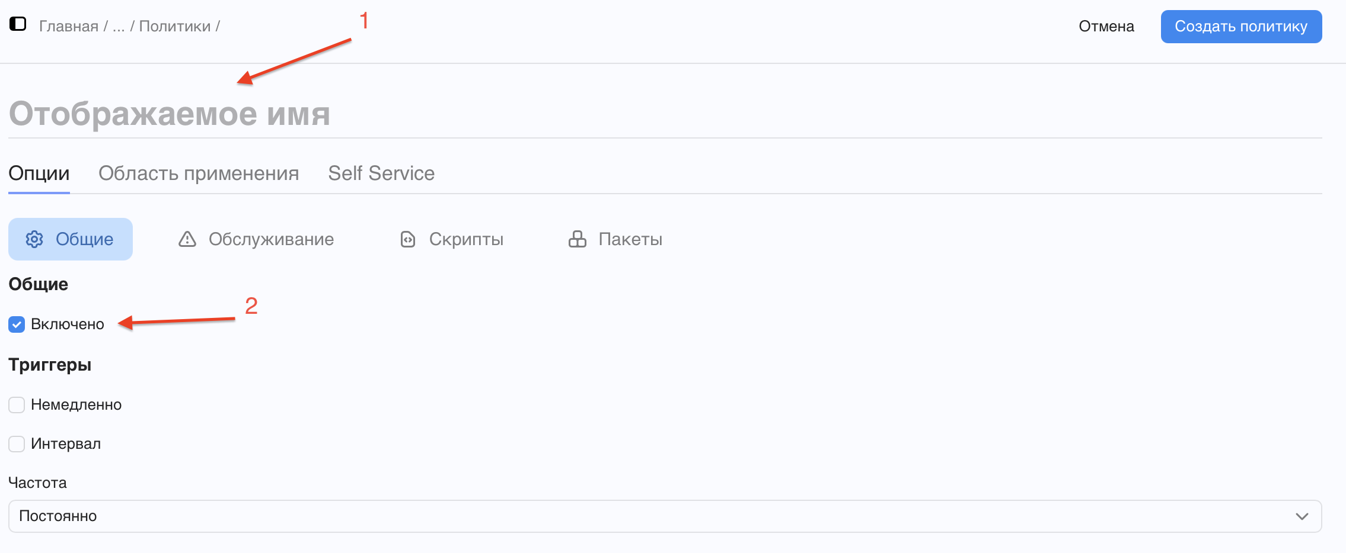
Task: Click the Создать политику button
Action: point(1241,27)
